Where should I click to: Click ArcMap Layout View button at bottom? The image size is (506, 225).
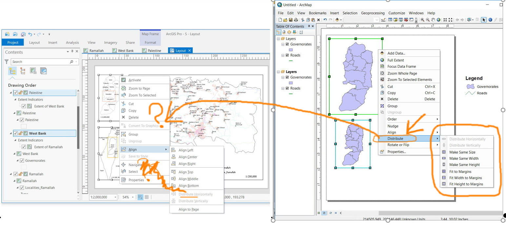[324, 213]
